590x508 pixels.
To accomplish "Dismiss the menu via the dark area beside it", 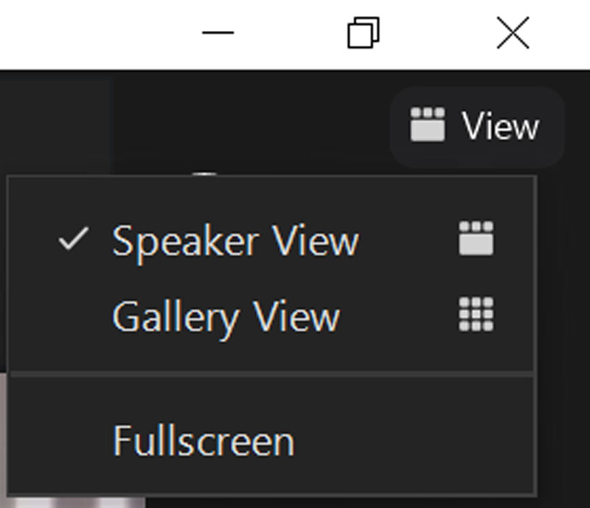I will [x=563, y=335].
